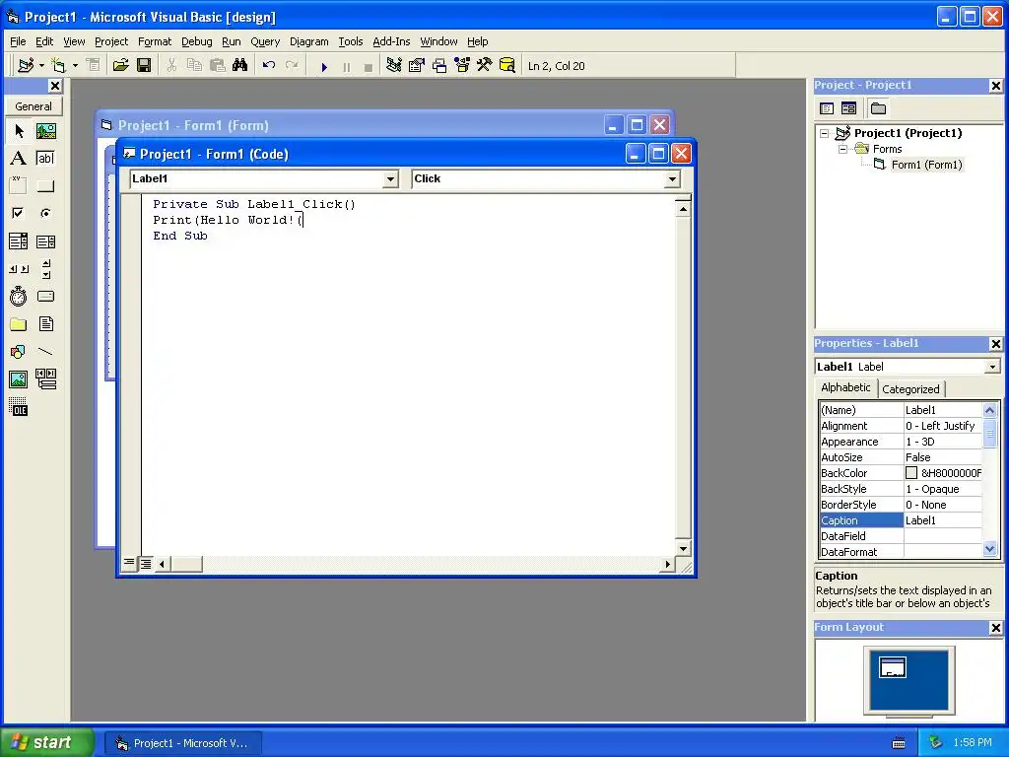
Task: Open Object Browser from the toolbar
Action: 462,66
